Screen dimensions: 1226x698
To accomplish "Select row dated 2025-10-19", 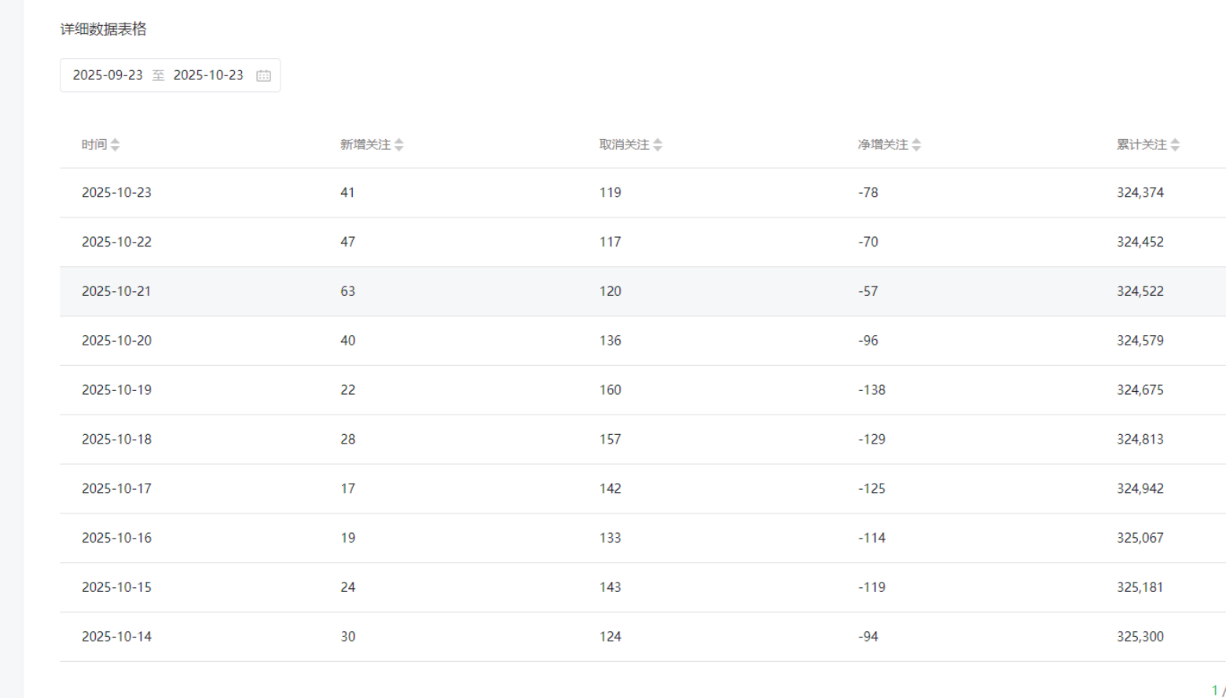I will [116, 390].
